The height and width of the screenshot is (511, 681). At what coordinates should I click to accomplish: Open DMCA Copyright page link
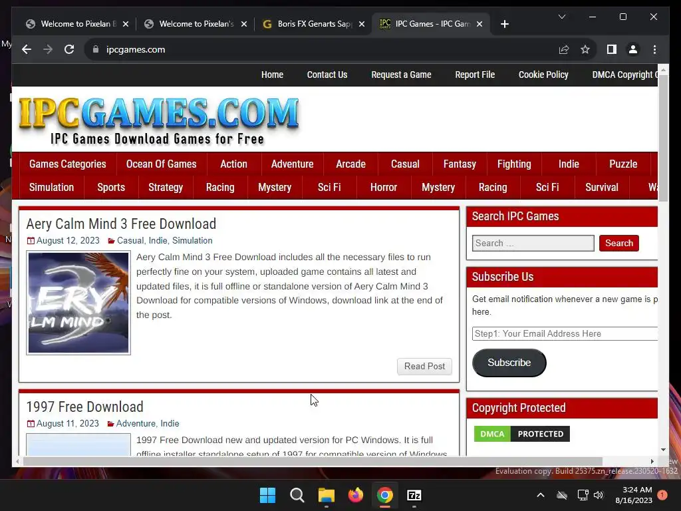click(624, 75)
